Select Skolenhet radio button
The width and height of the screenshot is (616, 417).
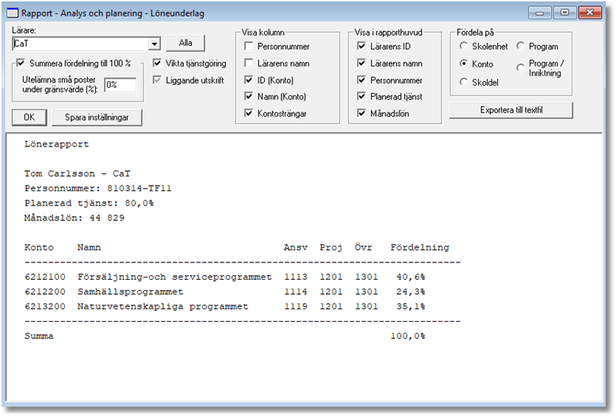click(x=464, y=47)
